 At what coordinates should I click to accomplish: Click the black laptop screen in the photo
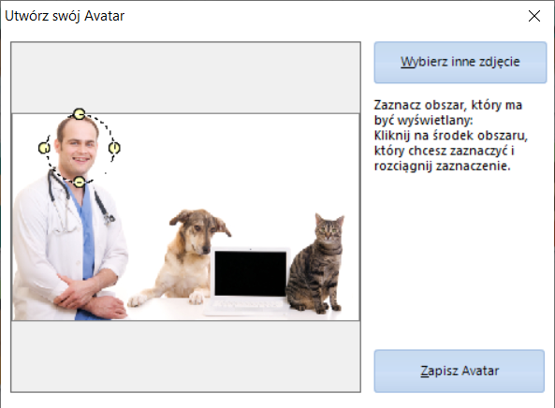(x=250, y=273)
